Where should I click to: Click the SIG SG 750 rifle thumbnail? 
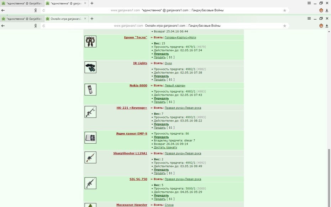(90, 183)
